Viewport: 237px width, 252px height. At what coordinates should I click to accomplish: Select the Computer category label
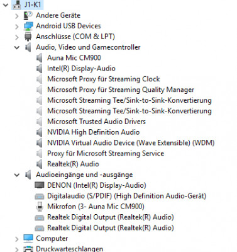(x=52, y=238)
